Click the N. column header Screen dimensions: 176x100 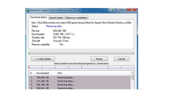pos(32,73)
